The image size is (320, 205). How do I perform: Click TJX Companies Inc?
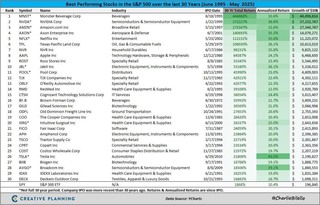pos(56,78)
